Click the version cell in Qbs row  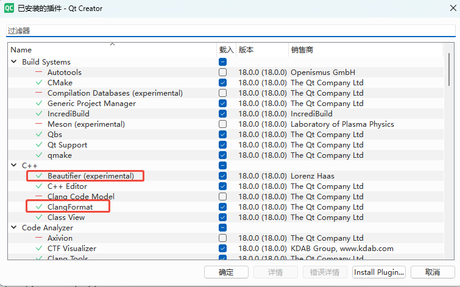click(x=262, y=135)
